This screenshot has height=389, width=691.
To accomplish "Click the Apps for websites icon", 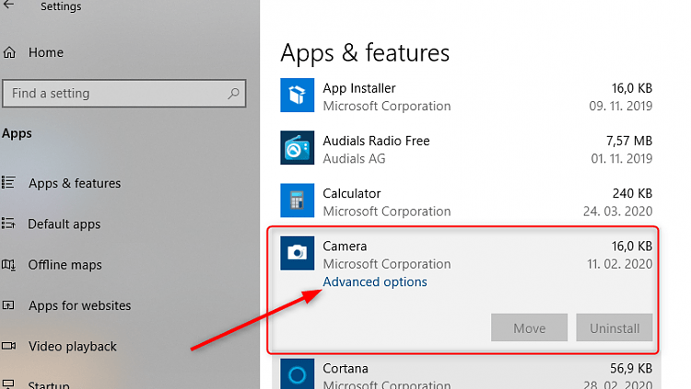I will [8, 305].
